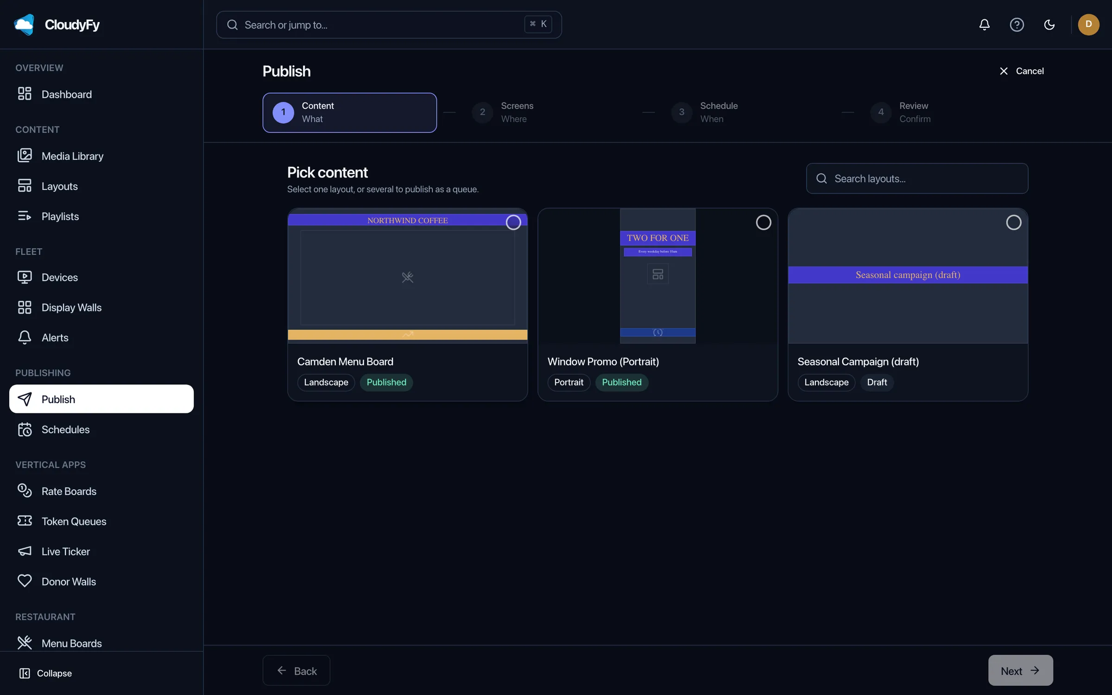This screenshot has width=1112, height=695.
Task: Focus the Search or jump to field
Action: coord(389,25)
